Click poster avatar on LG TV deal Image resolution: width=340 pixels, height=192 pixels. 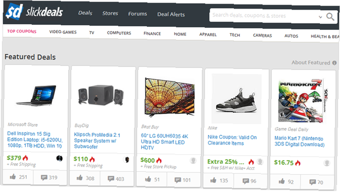193,161
